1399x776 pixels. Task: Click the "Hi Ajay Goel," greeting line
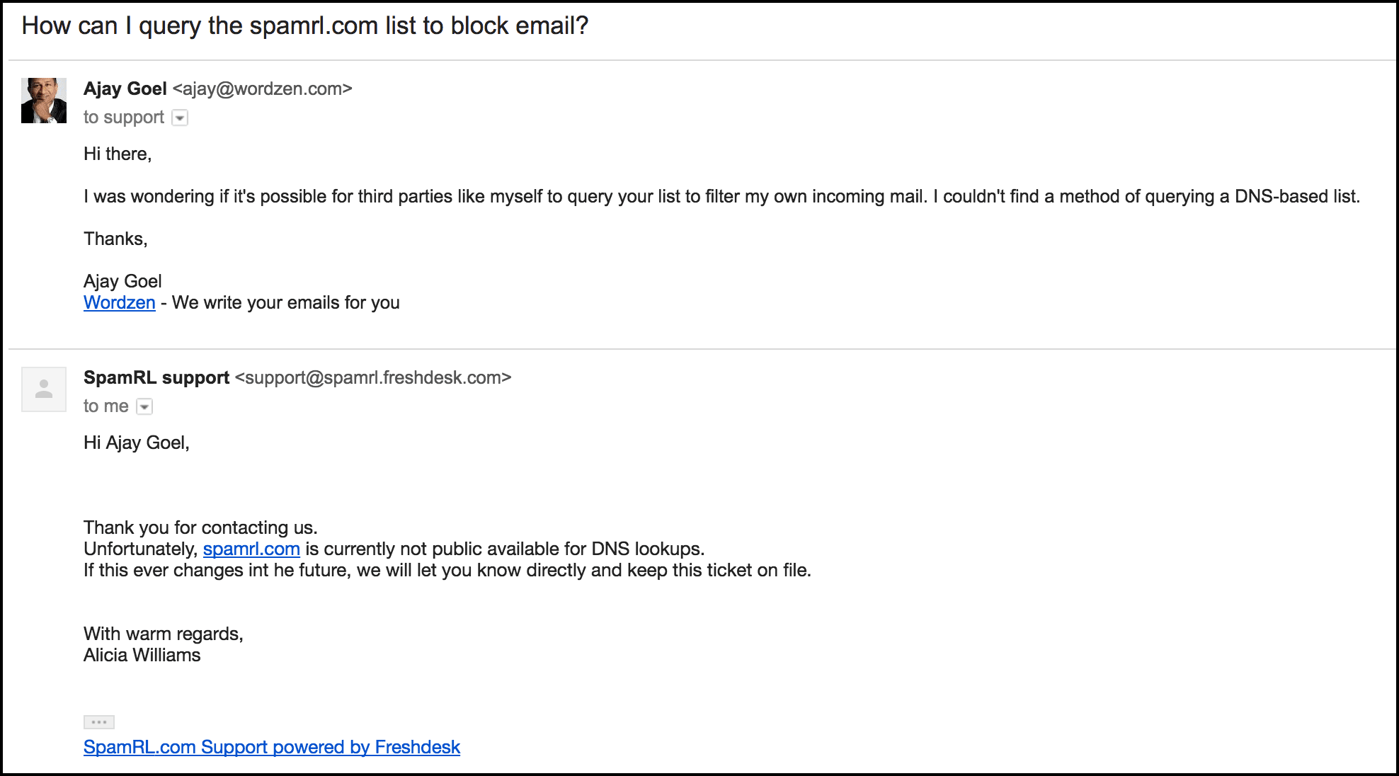point(137,443)
